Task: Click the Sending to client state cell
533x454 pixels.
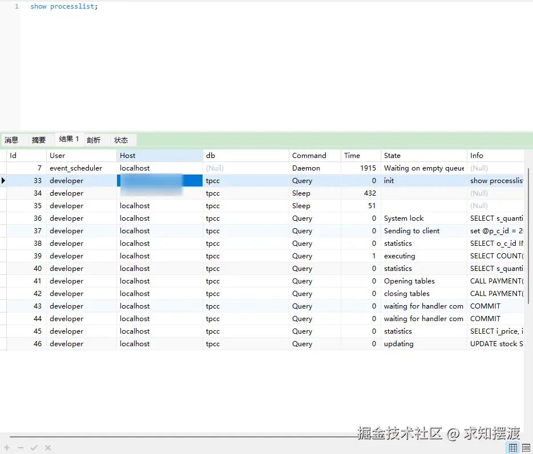Action: point(424,231)
